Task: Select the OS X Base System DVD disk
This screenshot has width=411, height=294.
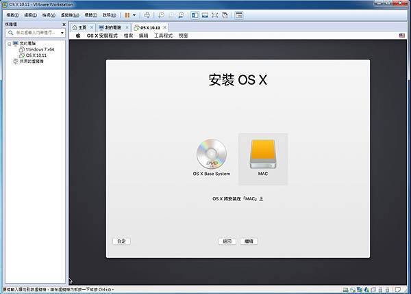Action: coord(211,157)
